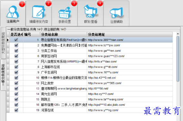Image resolution: width=183 pixels, height=121 pixels.
Task: Toggle the checkbox for 广平生活网
Action: click(16, 72)
